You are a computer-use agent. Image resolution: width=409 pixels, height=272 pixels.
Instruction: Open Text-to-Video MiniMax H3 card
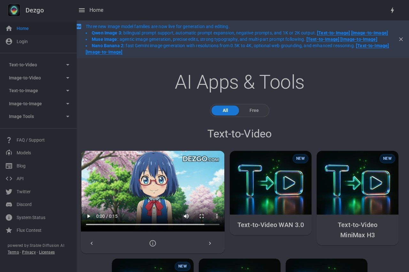(358, 198)
